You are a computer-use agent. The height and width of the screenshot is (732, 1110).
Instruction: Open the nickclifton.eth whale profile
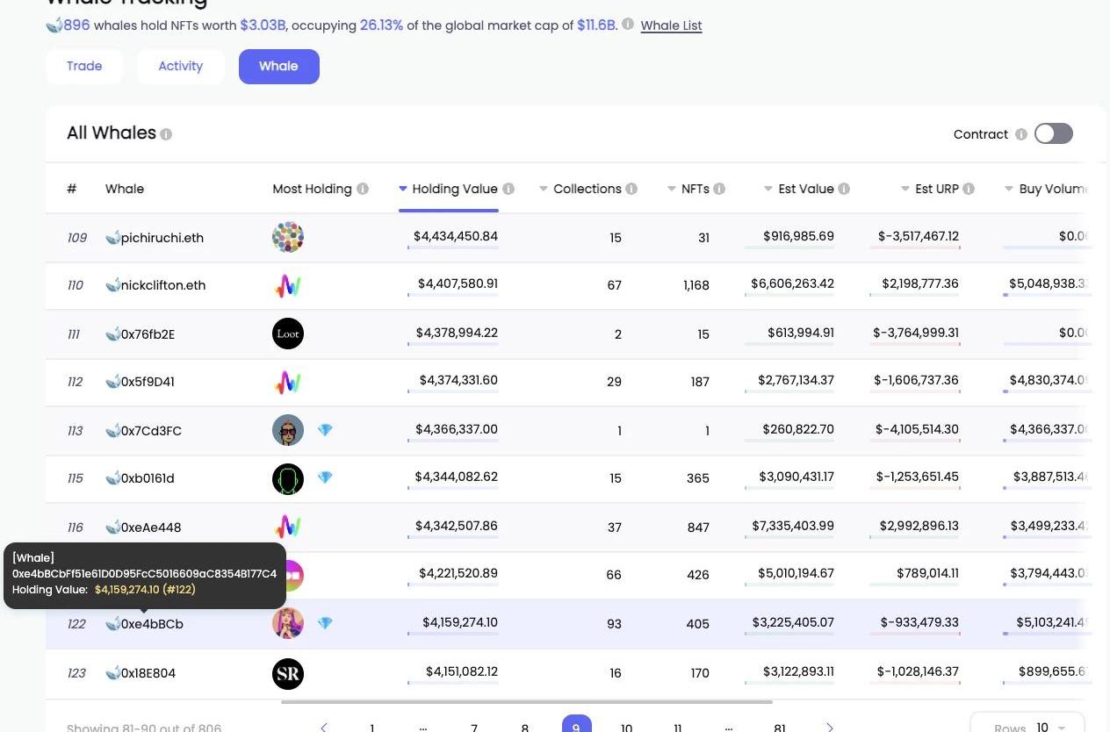(x=163, y=285)
